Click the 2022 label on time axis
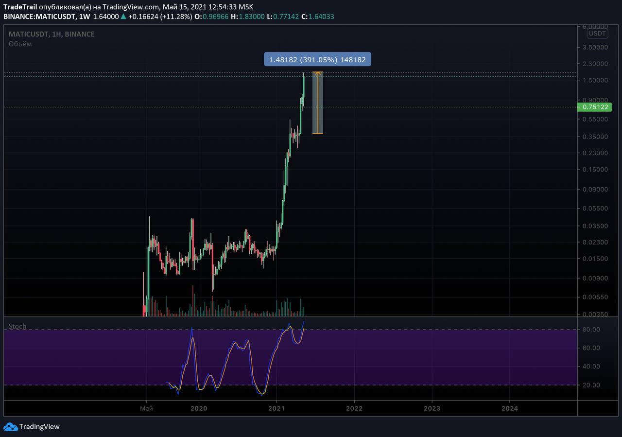This screenshot has width=622, height=437. click(354, 408)
